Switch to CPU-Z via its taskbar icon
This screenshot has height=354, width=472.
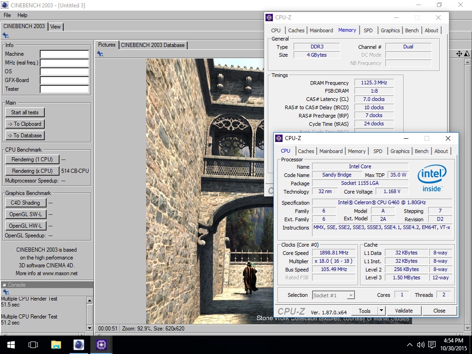coord(101,345)
